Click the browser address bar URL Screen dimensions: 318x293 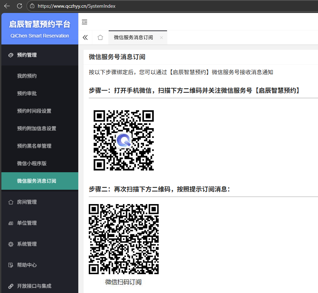pyautogui.click(x=77, y=6)
